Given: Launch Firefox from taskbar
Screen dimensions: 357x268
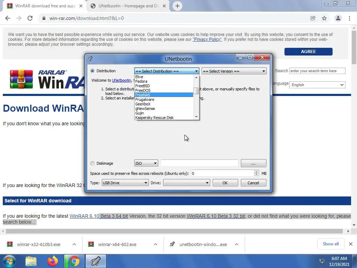Looking at the screenshot, I should [x=53, y=261].
